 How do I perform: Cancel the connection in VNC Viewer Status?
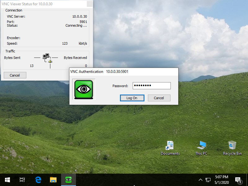point(15,75)
